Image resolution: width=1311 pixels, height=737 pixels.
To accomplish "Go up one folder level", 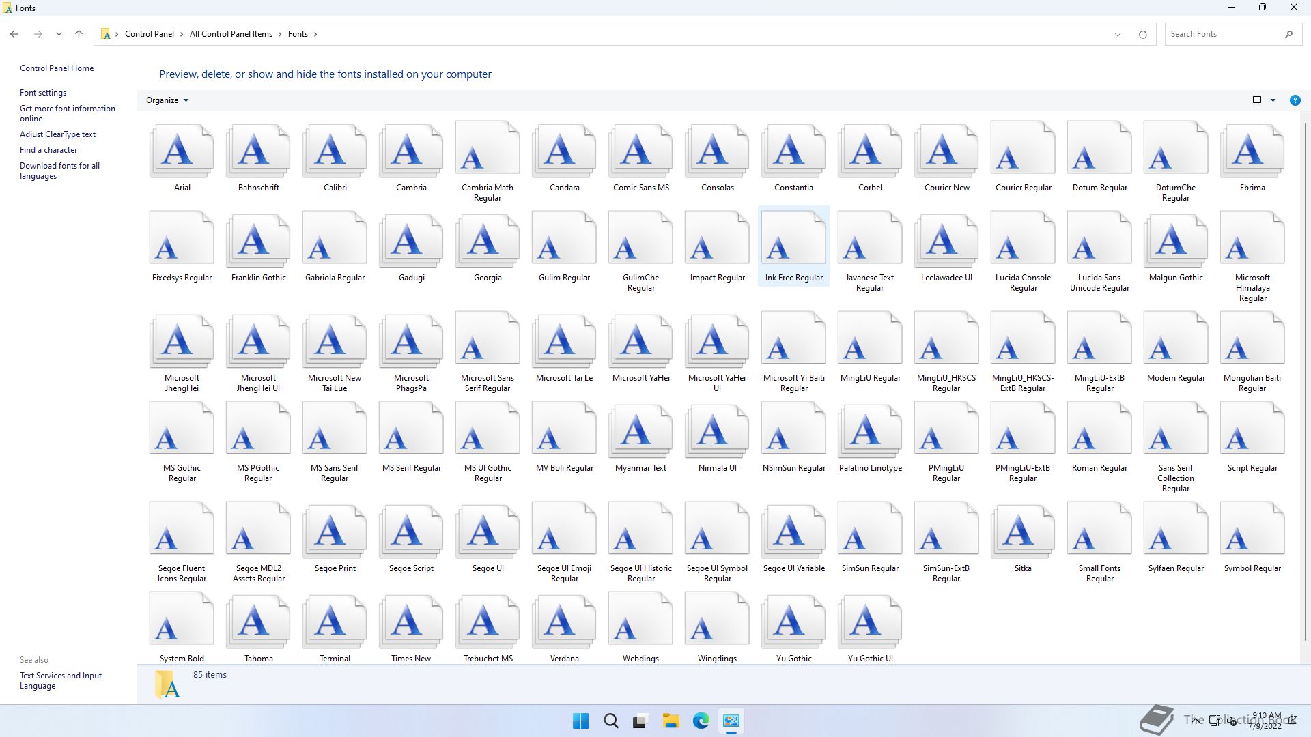I will click(x=79, y=34).
